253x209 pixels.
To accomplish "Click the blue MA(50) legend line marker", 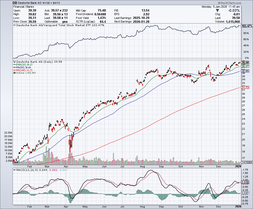I will pos(14,68).
